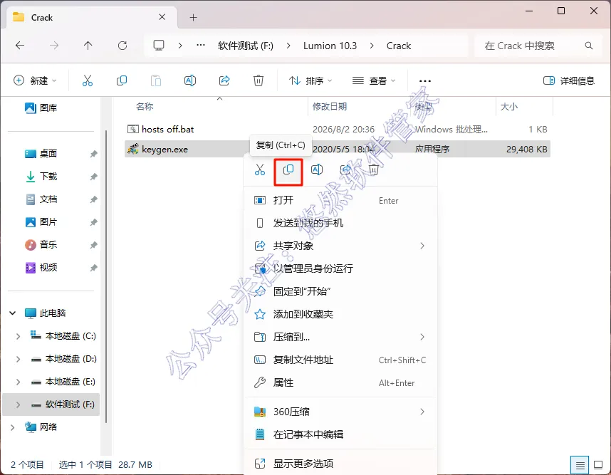Open 图库 in sidebar
Image resolution: width=611 pixels, height=475 pixels.
[41, 108]
